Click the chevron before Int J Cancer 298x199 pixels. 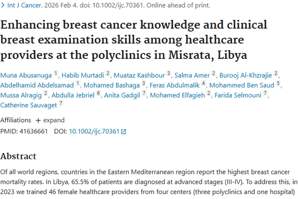(3, 6)
